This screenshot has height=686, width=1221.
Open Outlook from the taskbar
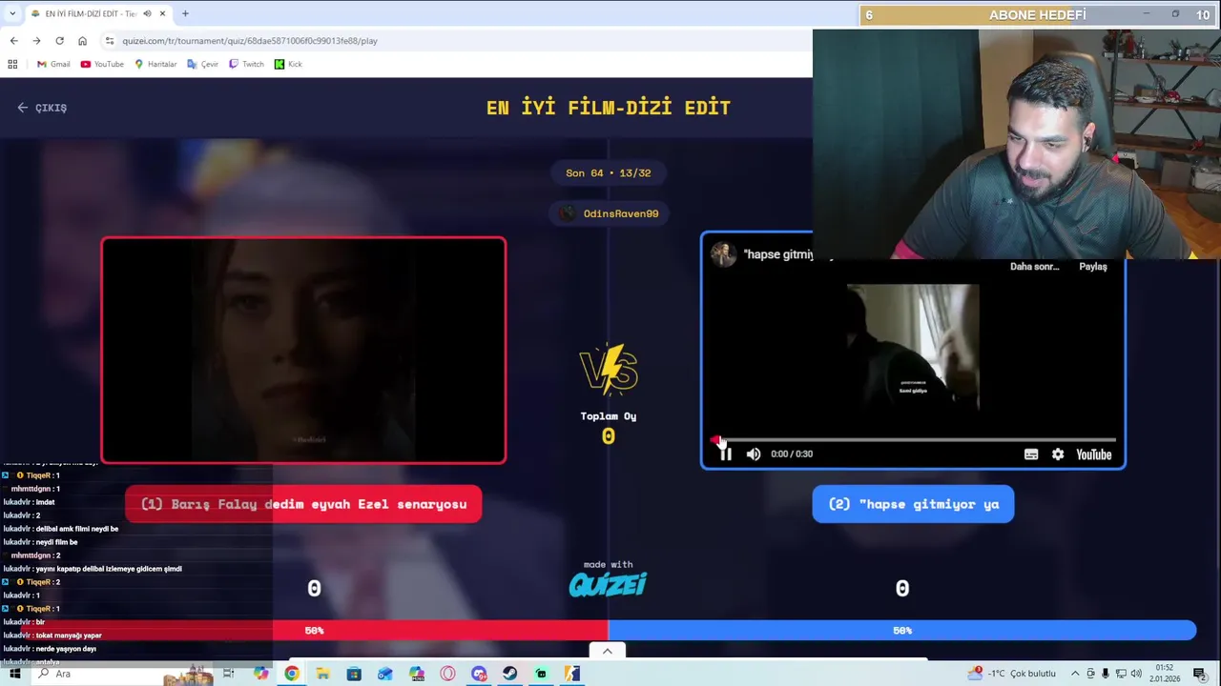tap(384, 674)
